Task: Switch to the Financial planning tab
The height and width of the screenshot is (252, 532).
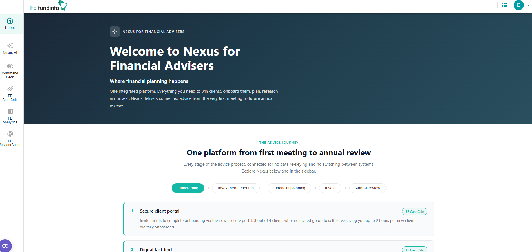Action: tap(289, 188)
